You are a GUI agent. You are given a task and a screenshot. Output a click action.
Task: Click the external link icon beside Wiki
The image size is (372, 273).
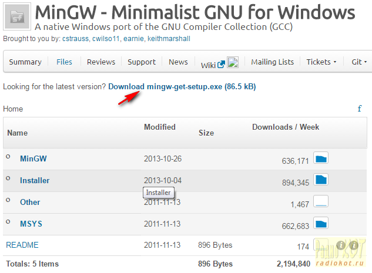pyautogui.click(x=221, y=64)
